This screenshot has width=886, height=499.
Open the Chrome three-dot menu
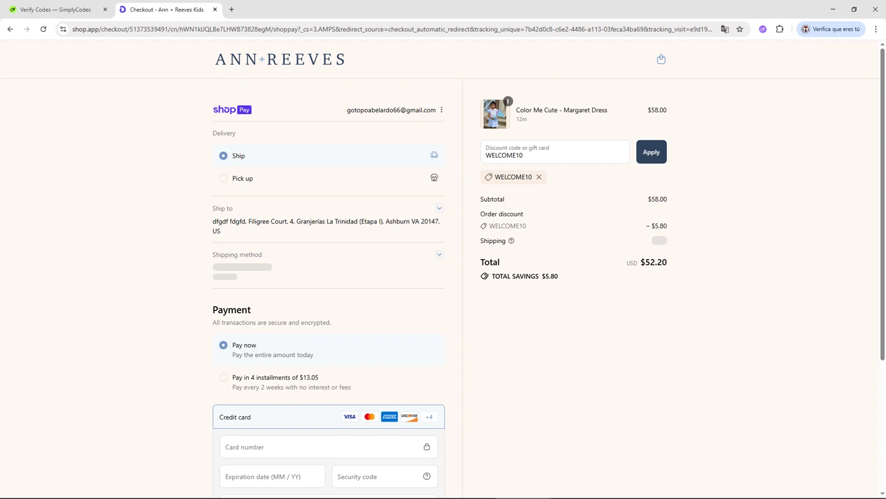[876, 29]
